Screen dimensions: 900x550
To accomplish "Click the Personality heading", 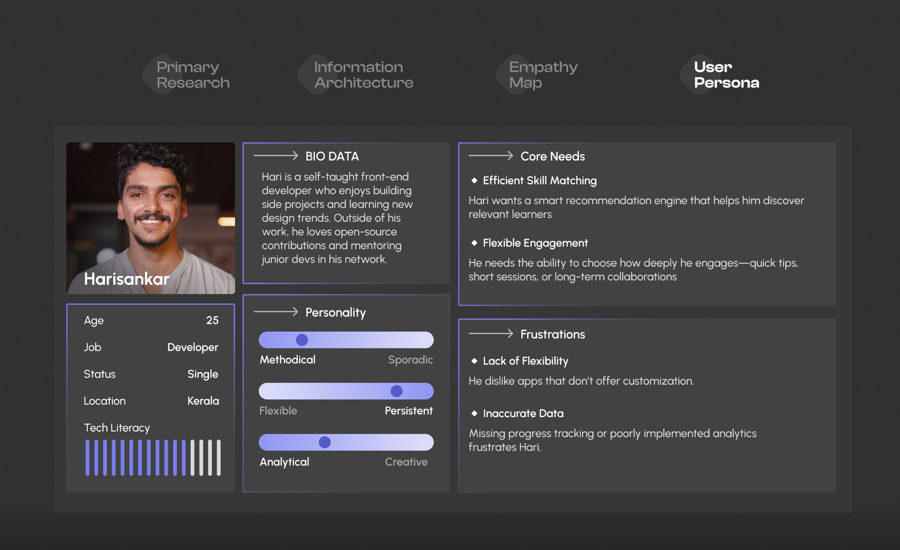I will (x=336, y=312).
